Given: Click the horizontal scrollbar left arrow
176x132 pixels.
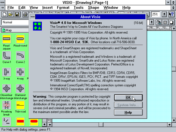Looking at the screenshot, I should pyautogui.click(x=50, y=125).
